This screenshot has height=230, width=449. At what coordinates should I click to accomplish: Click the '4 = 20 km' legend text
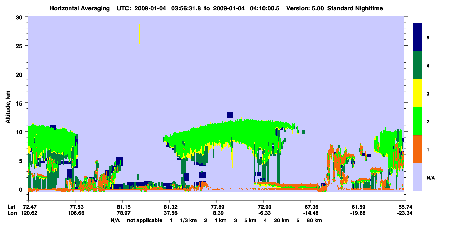pos(277,220)
